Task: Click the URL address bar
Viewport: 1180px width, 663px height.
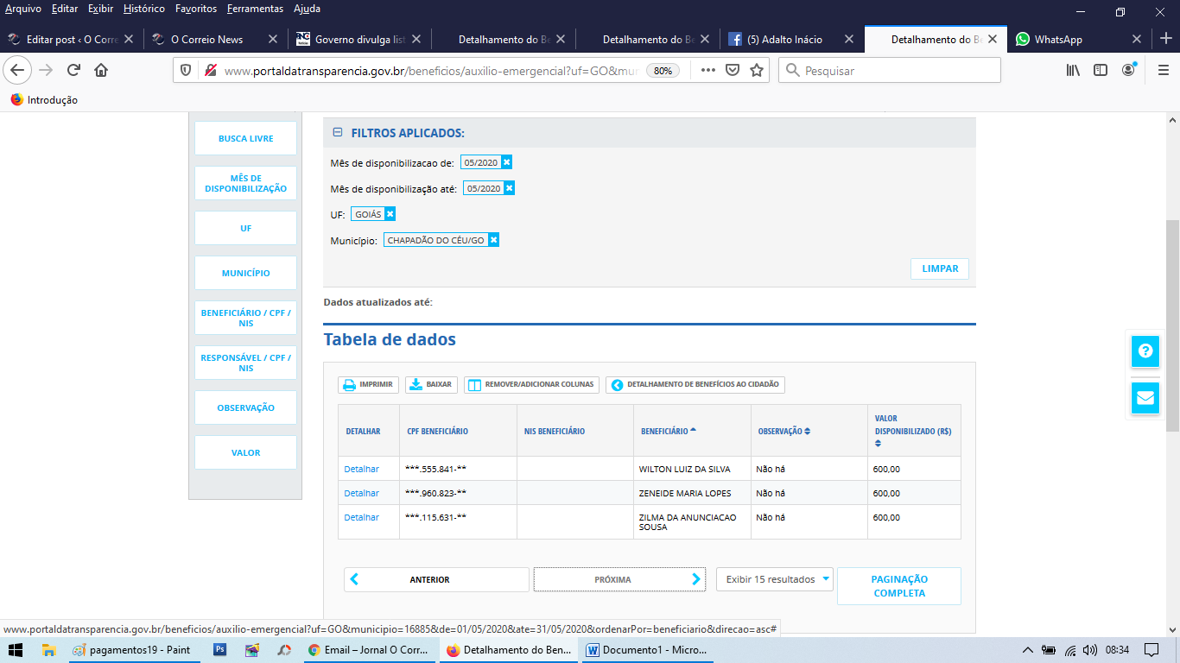Action: (x=430, y=71)
